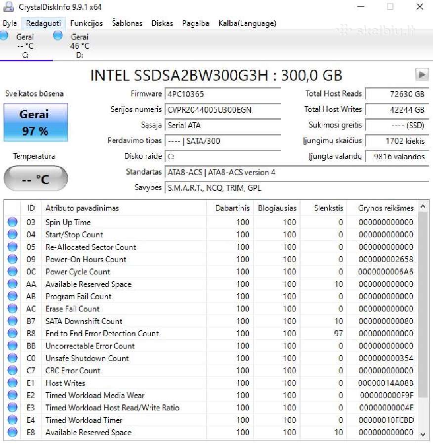Click the Savybės field S.M.A.R.T., NCQ, TRIM

click(297, 188)
